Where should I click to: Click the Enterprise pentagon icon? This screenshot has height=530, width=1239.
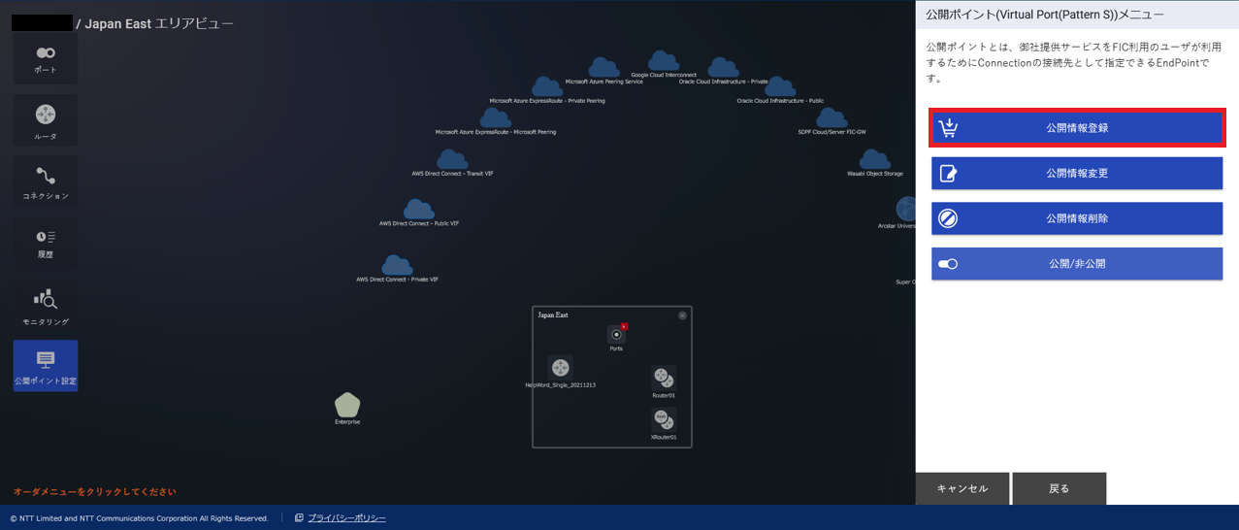coord(347,404)
